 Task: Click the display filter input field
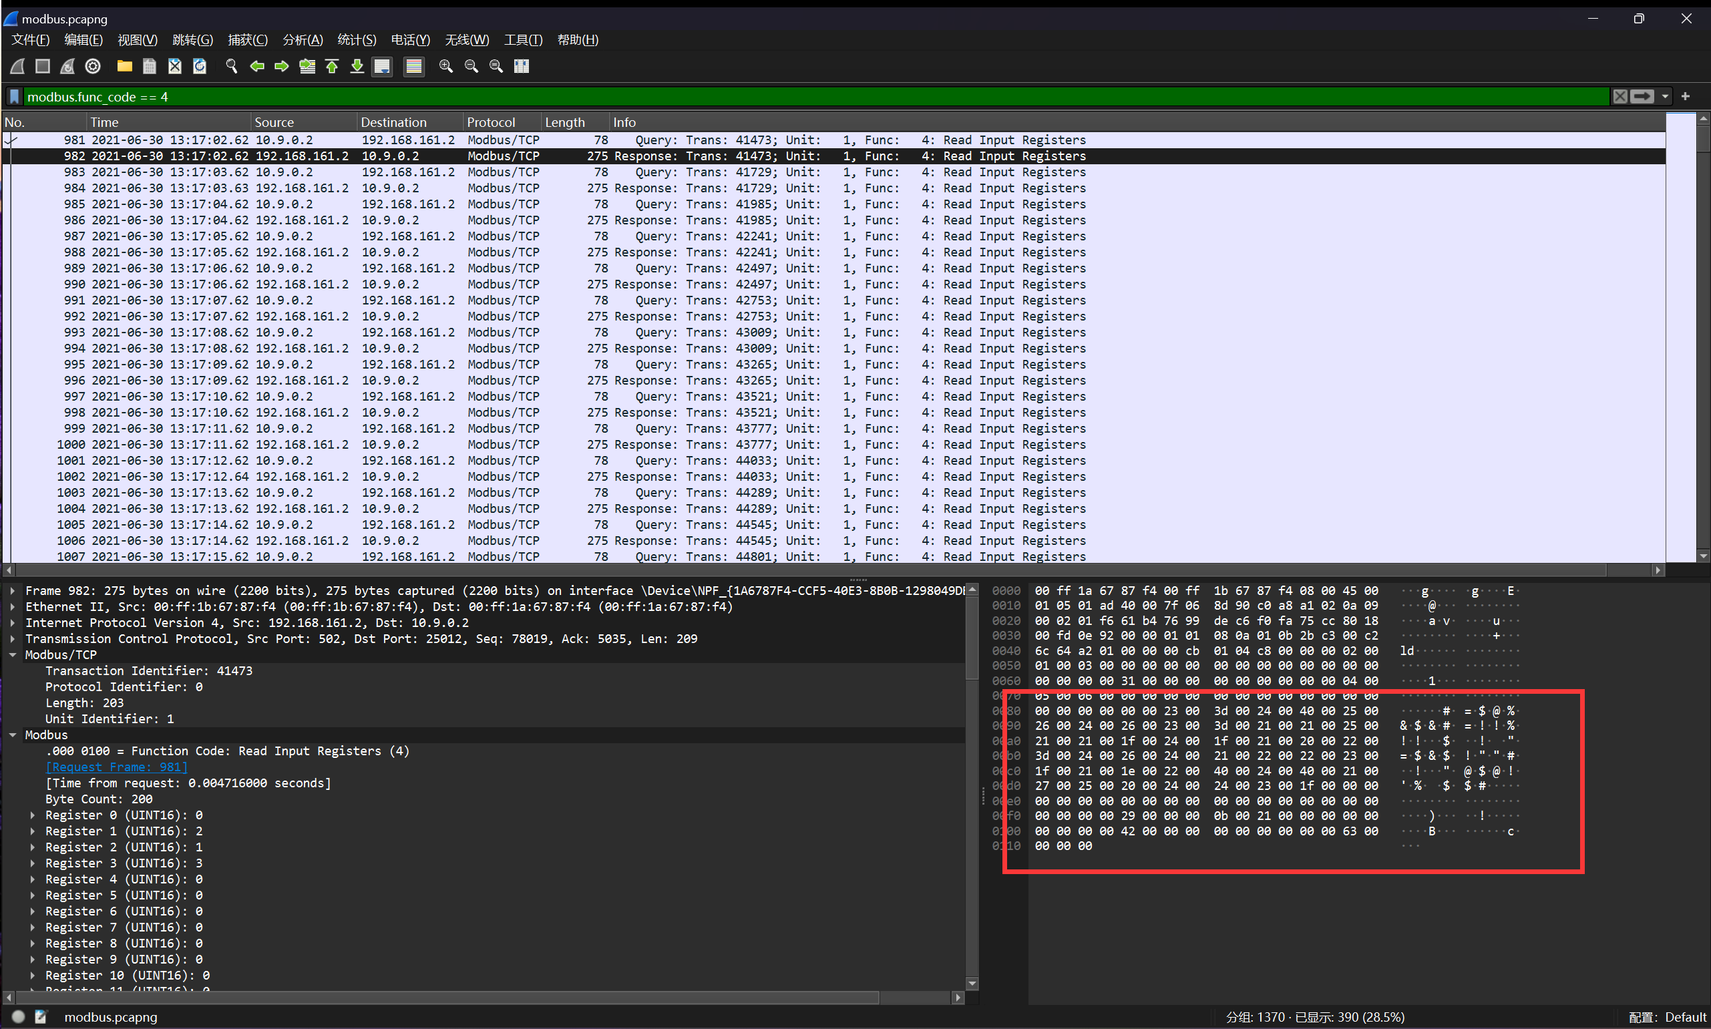(x=817, y=97)
